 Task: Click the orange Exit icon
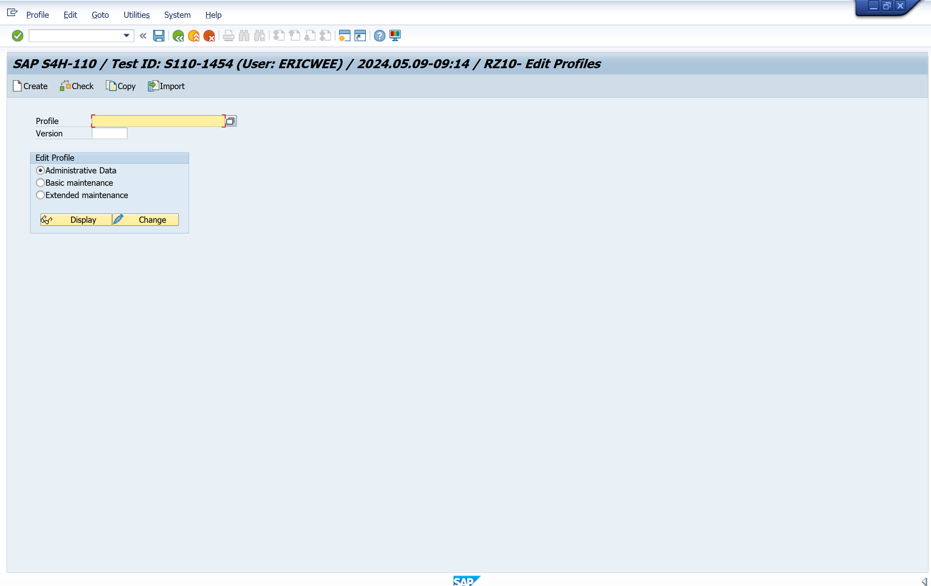194,36
